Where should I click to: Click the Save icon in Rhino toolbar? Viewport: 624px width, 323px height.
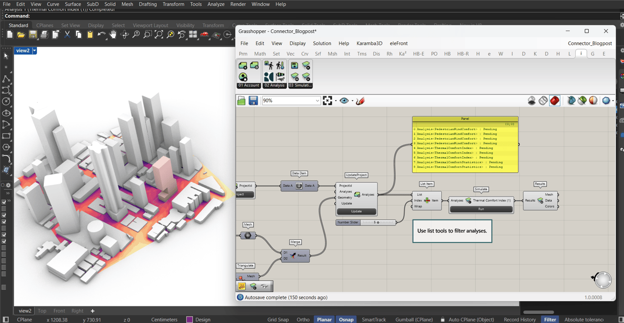(x=33, y=35)
